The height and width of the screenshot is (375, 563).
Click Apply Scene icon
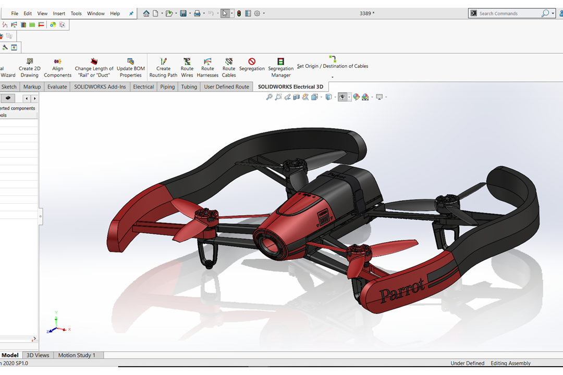click(365, 97)
